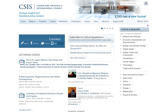Go to the Press menu item
The image size is (168, 112).
pos(96,22)
